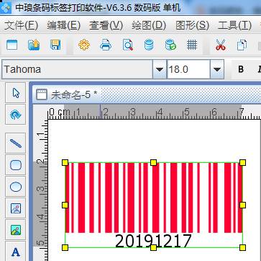The height and width of the screenshot is (261, 261).
Task: Open database settings with the cylinder icon
Action: (x=149, y=45)
